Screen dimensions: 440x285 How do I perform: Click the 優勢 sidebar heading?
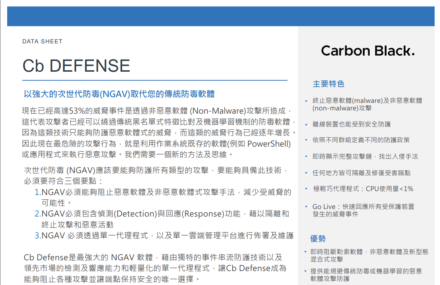318,238
